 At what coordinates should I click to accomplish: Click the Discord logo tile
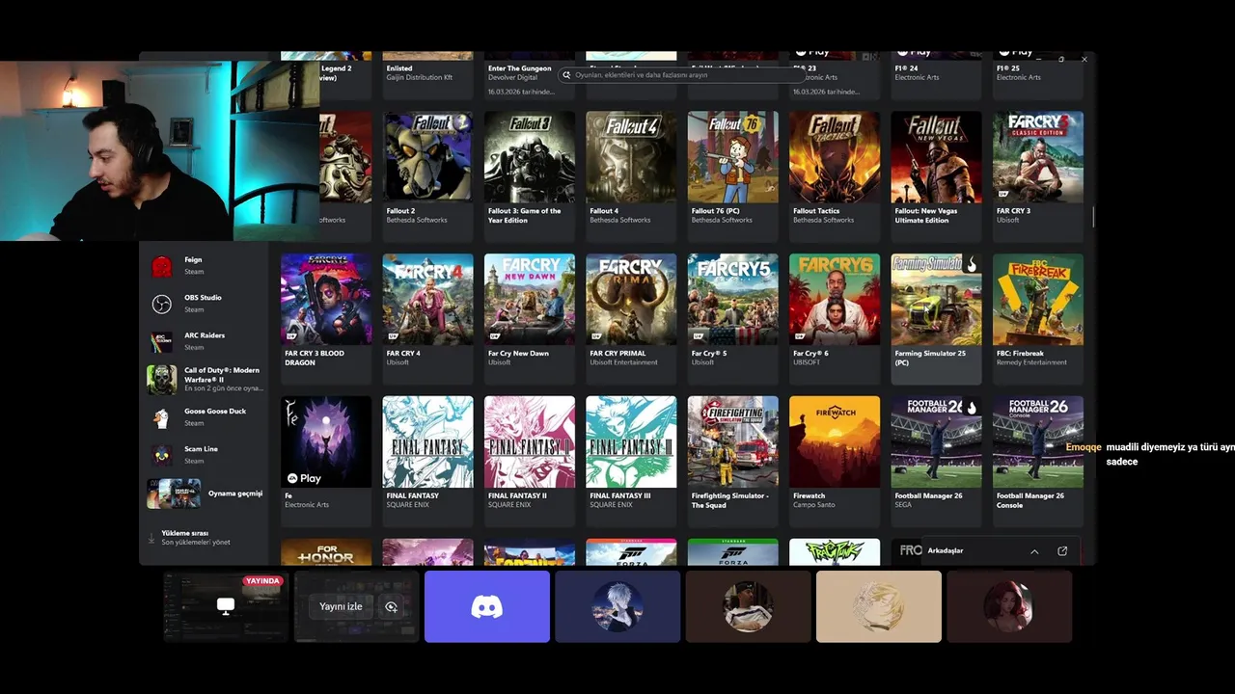point(487,606)
